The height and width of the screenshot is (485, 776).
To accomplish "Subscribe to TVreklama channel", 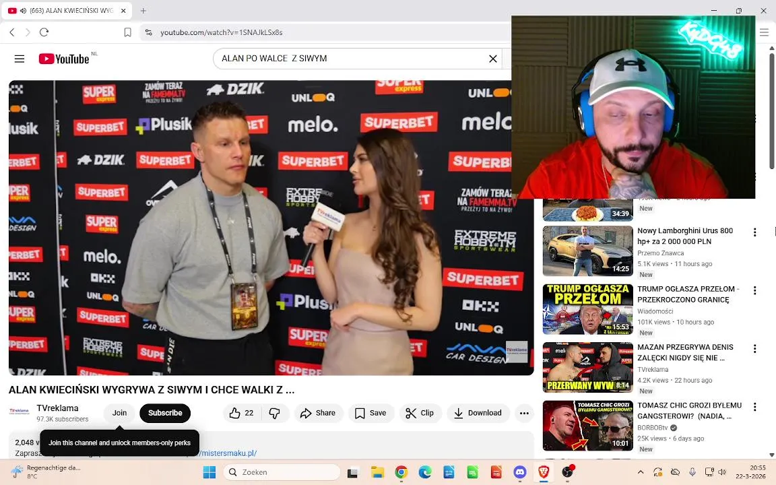I will point(165,413).
